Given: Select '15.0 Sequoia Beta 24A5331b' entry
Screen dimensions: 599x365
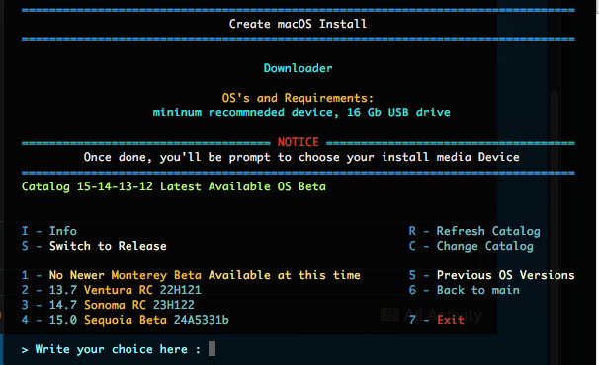Looking at the screenshot, I should coord(126,320).
